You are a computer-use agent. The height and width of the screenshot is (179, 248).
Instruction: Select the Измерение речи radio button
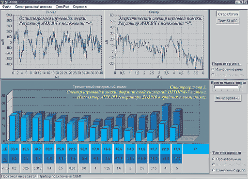tap(228, 69)
